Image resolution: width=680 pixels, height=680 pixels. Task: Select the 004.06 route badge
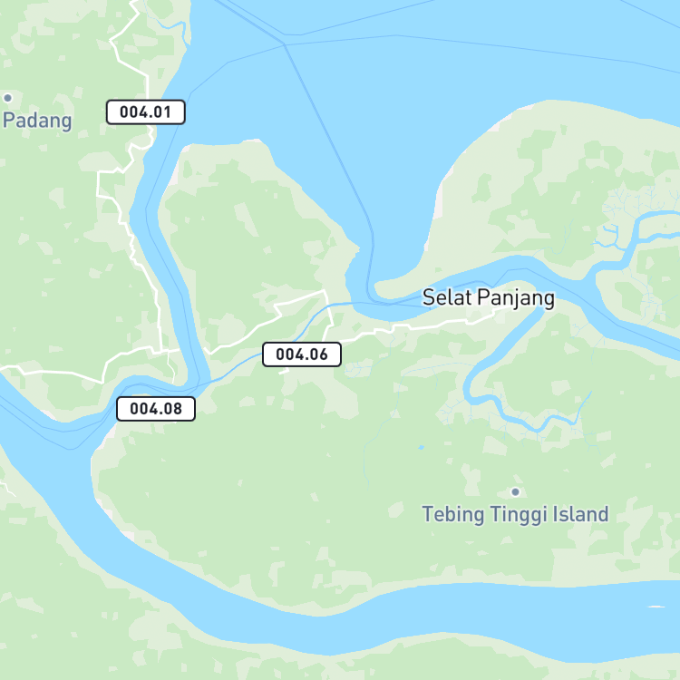click(302, 355)
